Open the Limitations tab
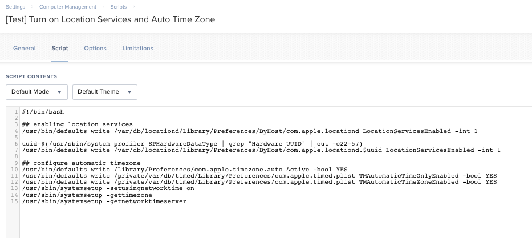Image resolution: width=532 pixels, height=238 pixels. [x=138, y=48]
